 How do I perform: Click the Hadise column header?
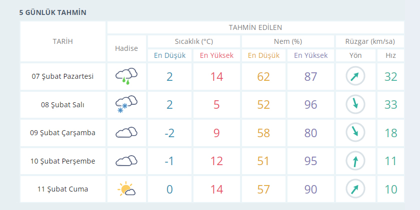[126, 48]
